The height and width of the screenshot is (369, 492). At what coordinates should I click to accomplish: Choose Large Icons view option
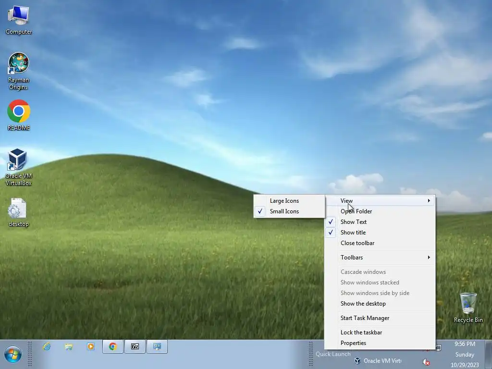pyautogui.click(x=289, y=201)
